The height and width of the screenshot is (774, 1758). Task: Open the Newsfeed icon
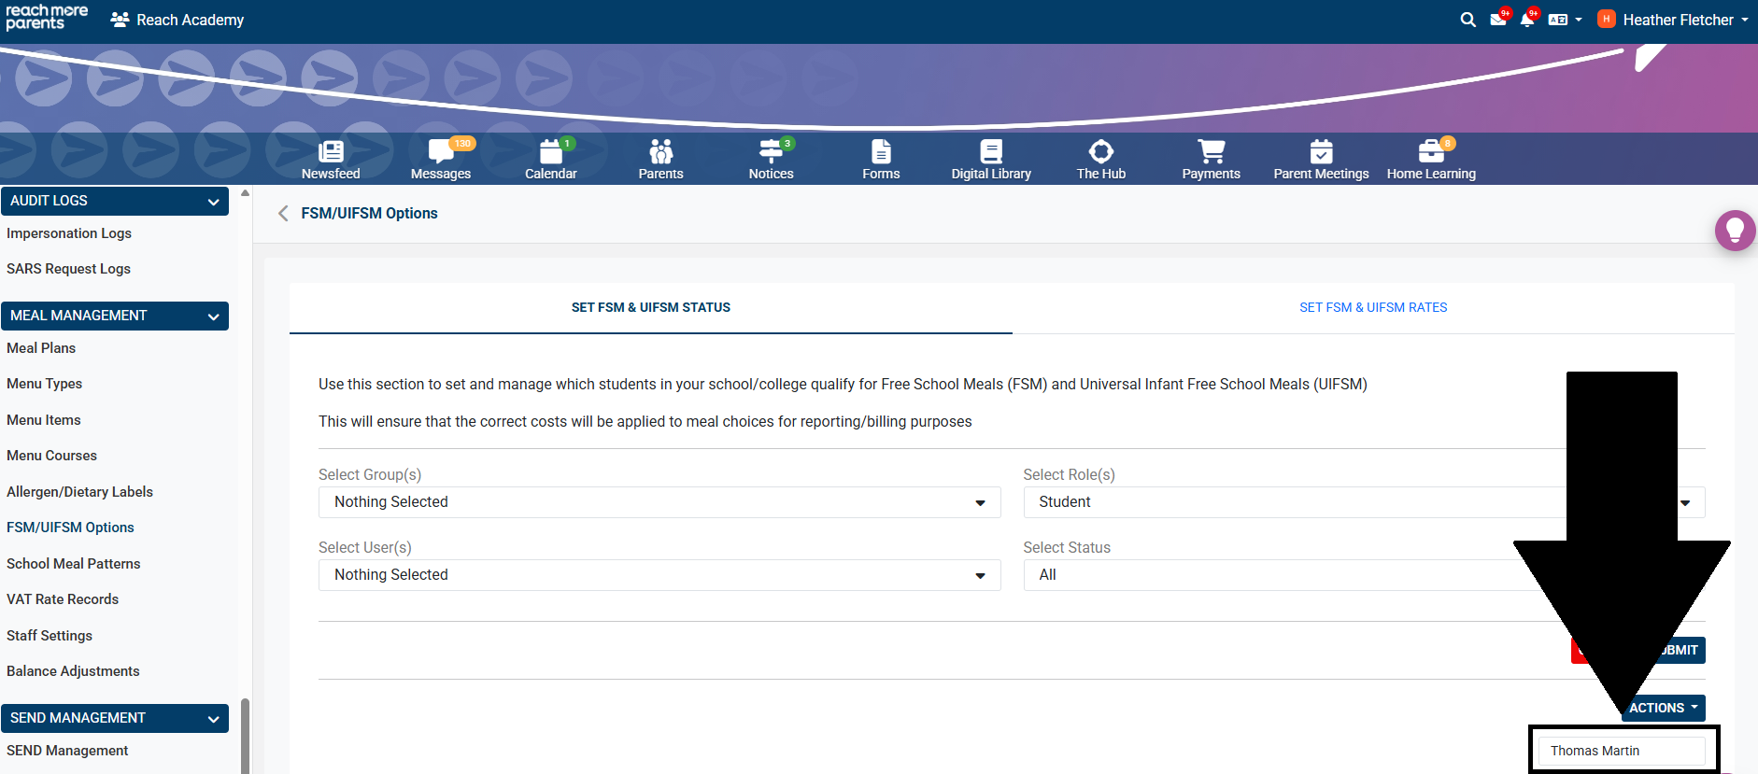(x=331, y=159)
